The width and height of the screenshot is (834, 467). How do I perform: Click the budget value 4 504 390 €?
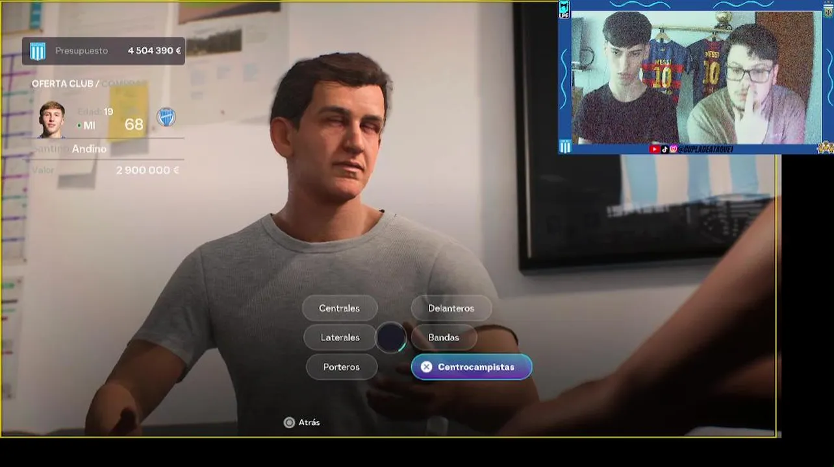click(154, 51)
